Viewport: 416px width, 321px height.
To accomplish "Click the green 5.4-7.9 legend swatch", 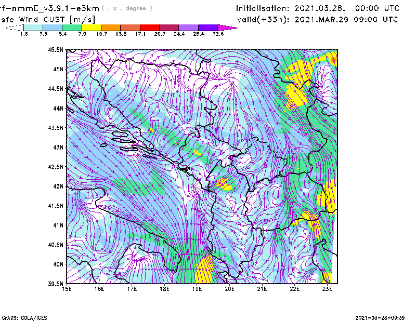I will tap(72, 28).
